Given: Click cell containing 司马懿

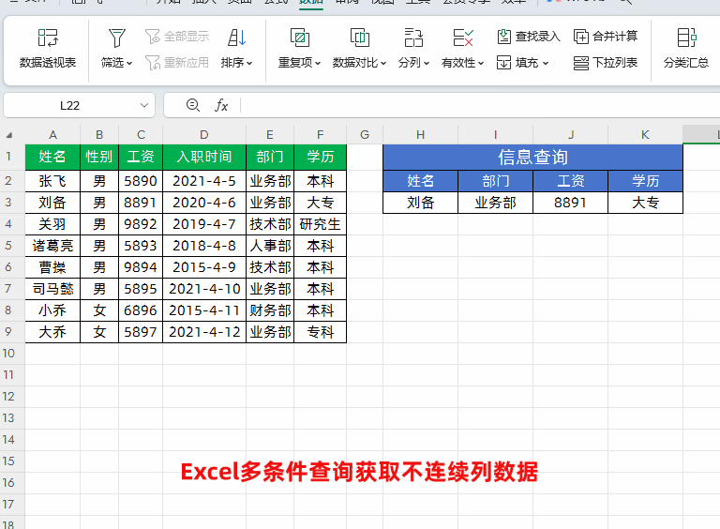Looking at the screenshot, I should click(52, 289).
